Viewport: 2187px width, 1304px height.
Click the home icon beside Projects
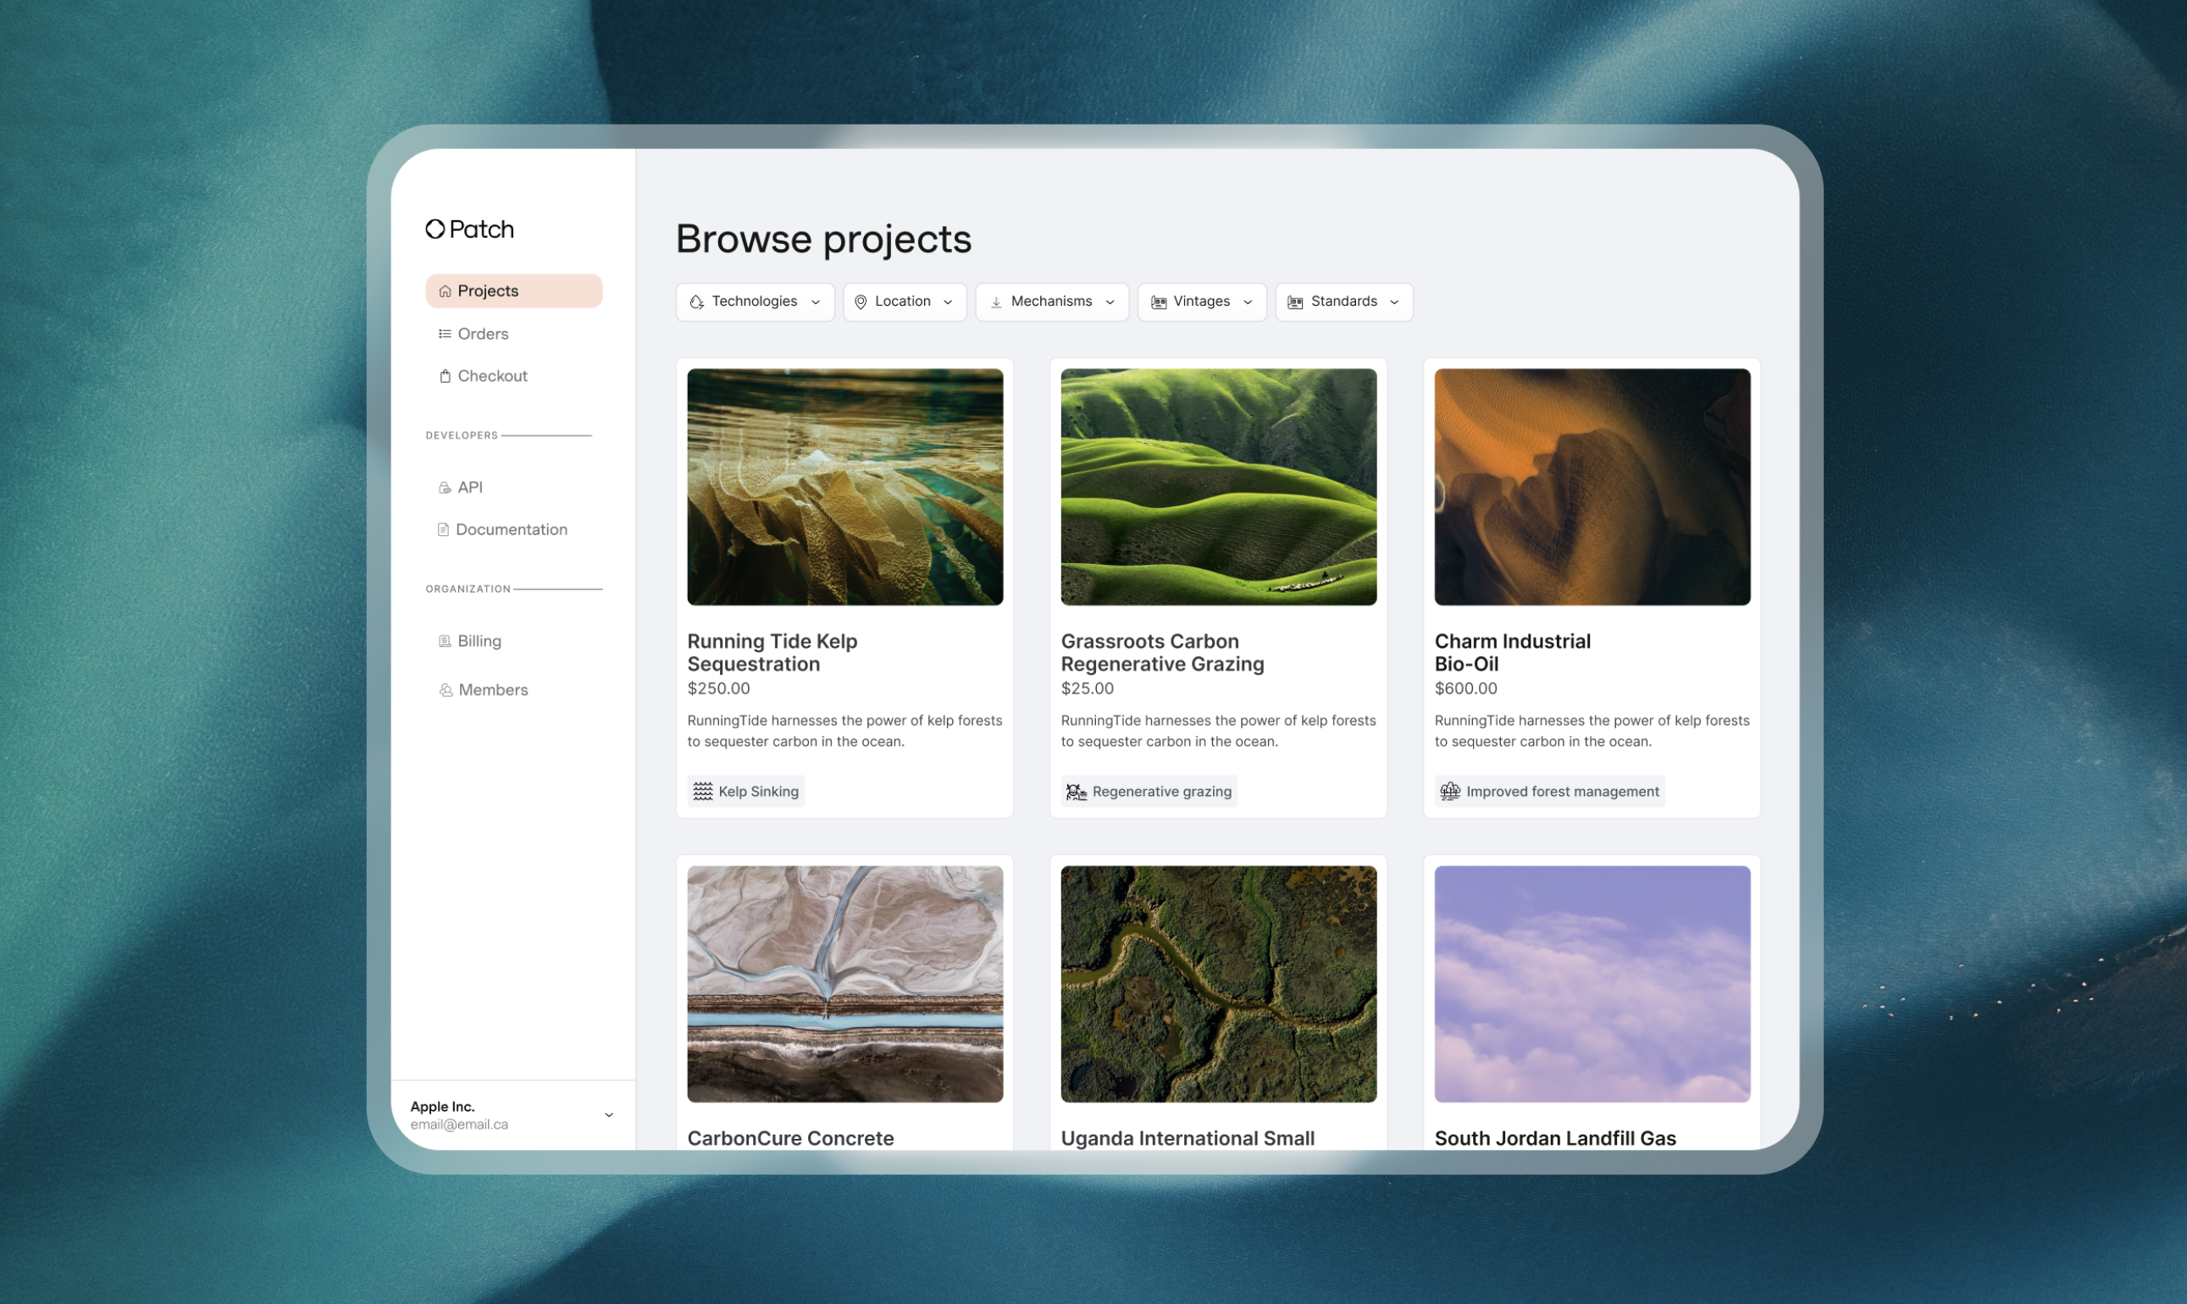[445, 290]
